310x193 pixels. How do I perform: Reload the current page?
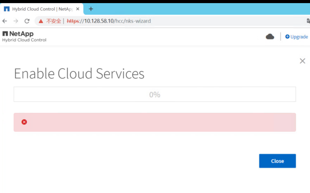click(x=27, y=21)
